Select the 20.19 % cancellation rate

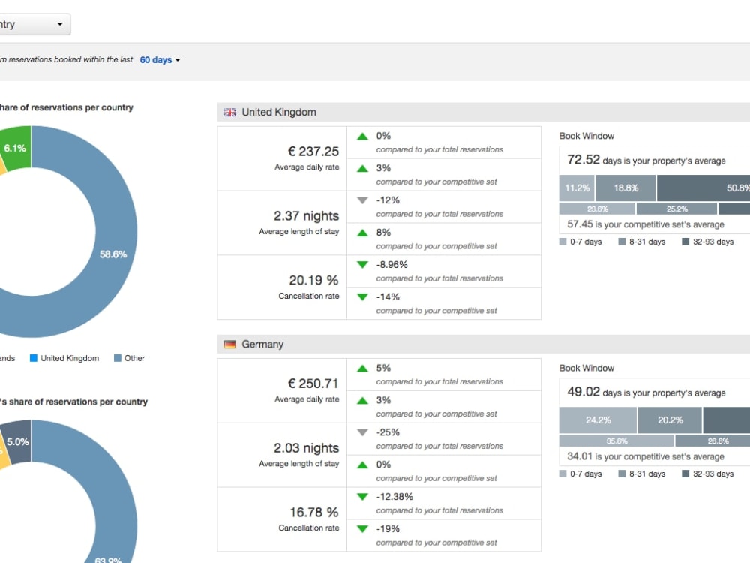click(313, 280)
